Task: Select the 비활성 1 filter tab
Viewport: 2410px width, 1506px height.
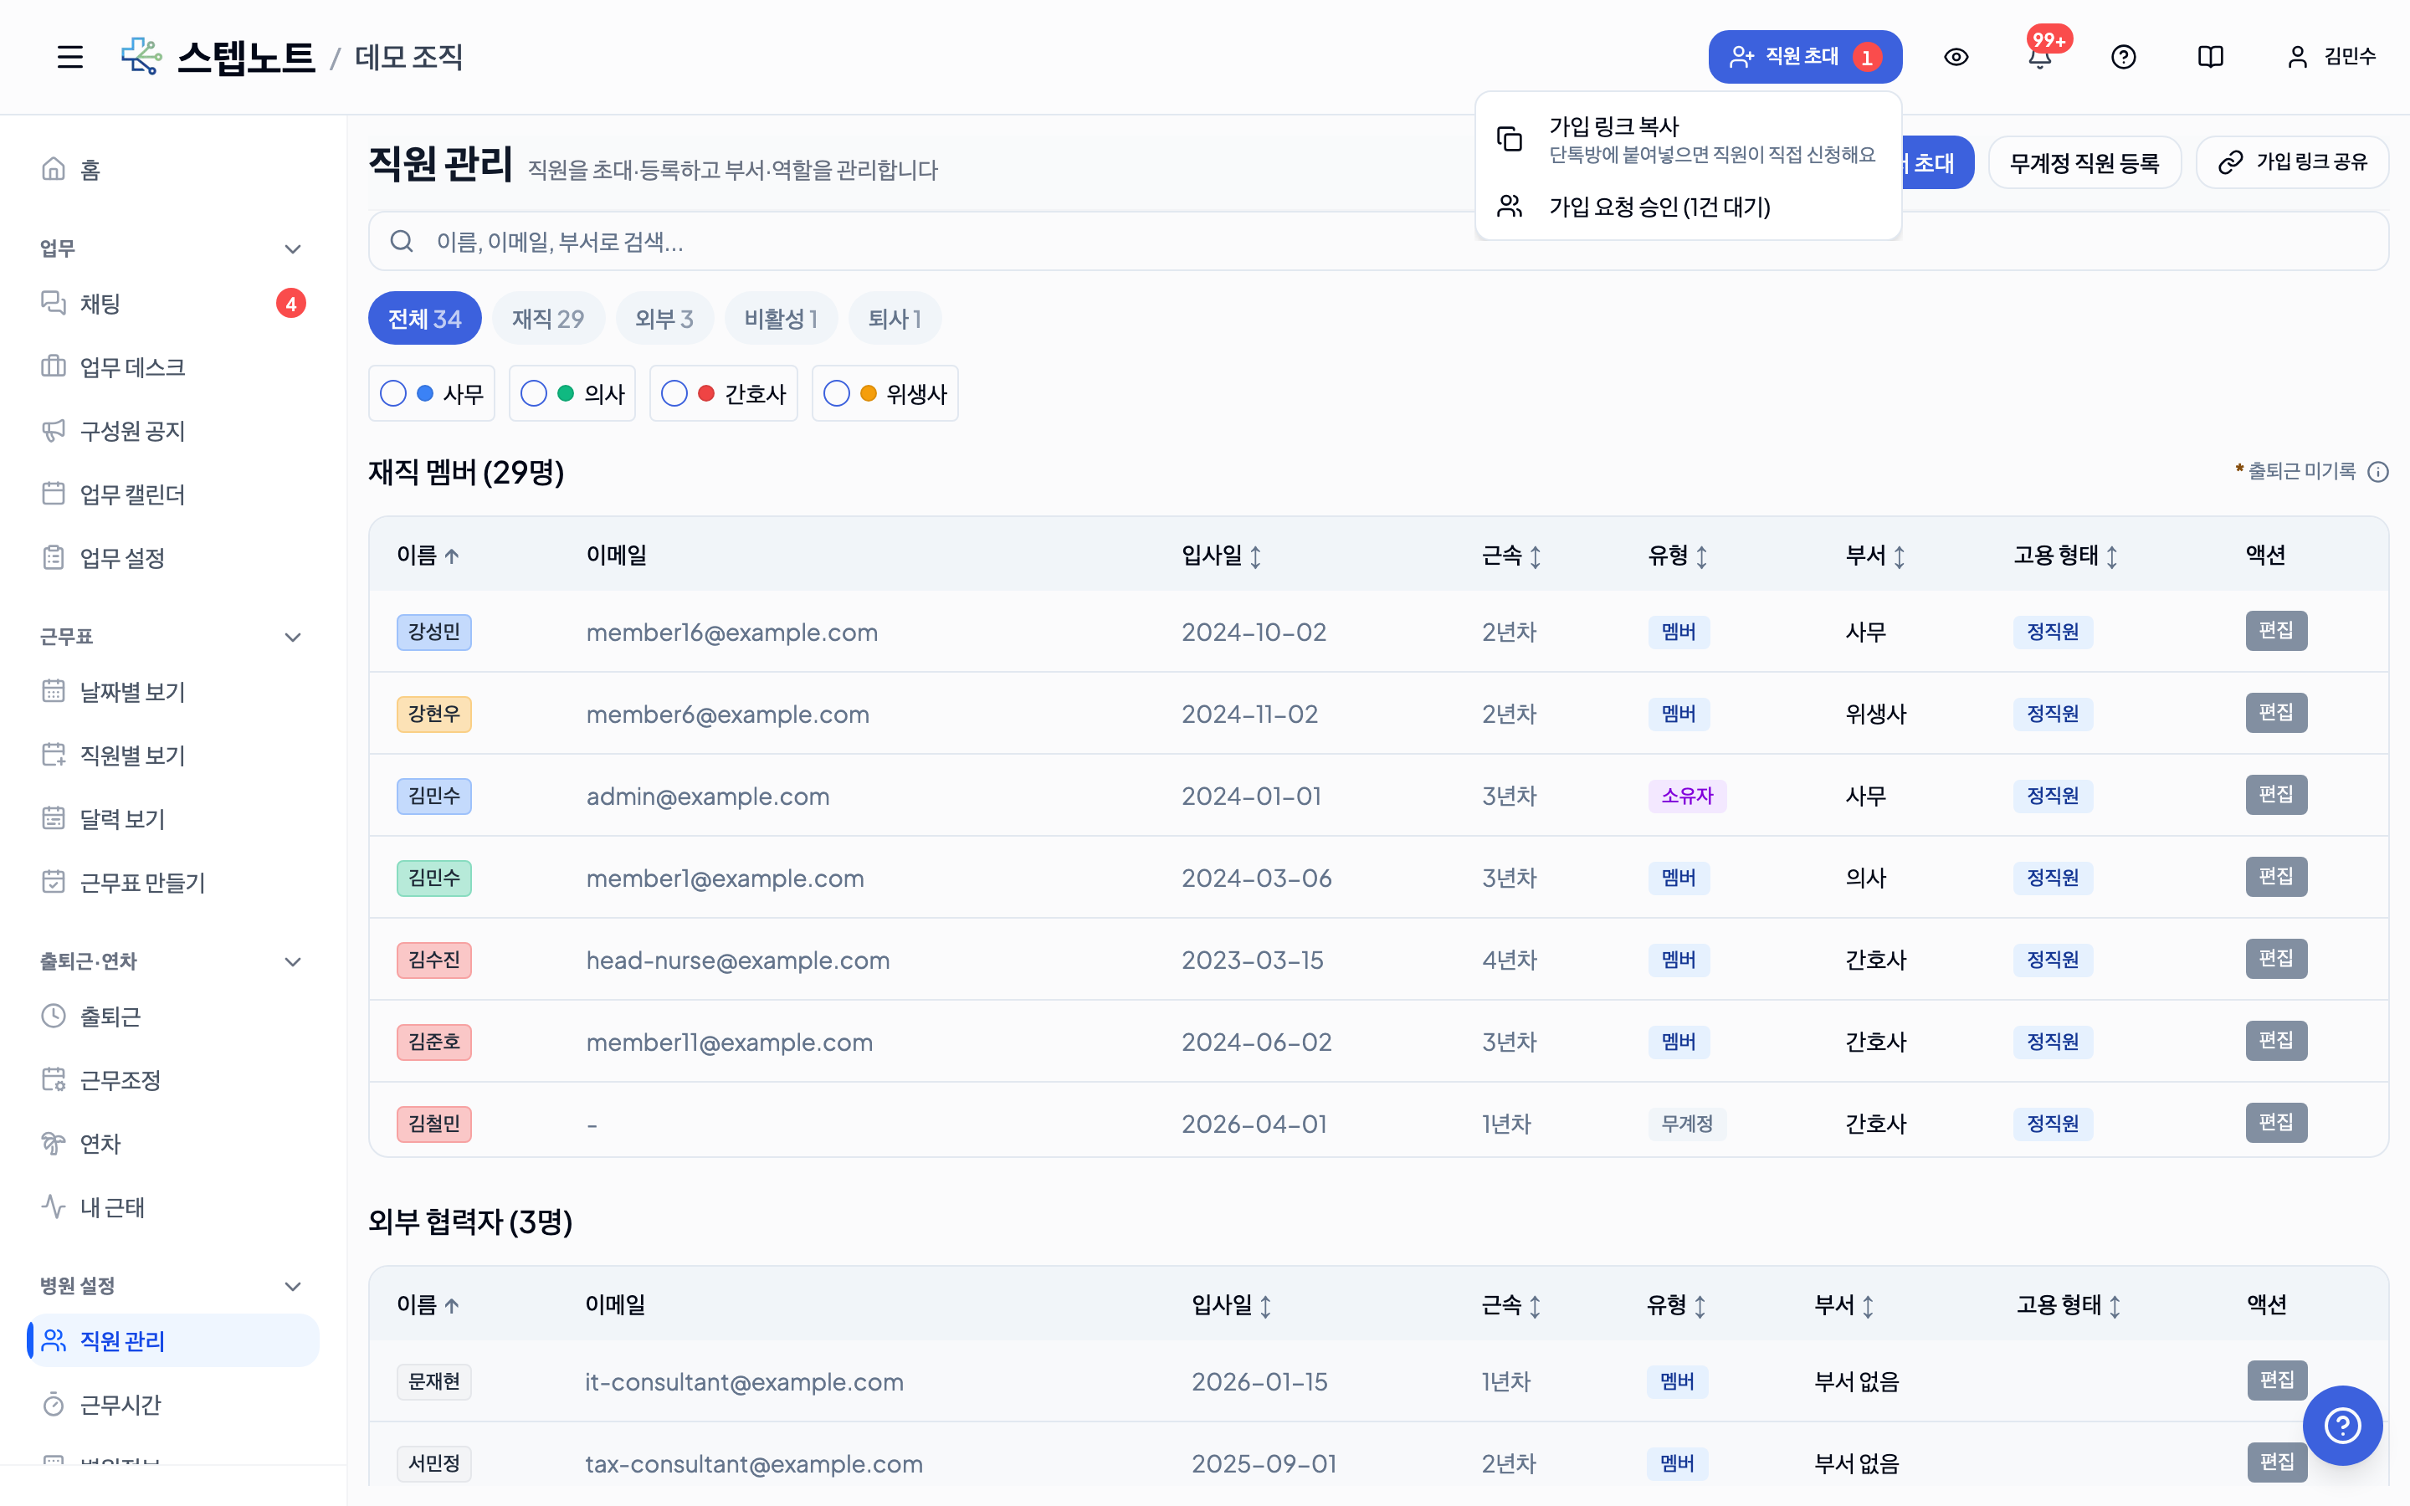Action: point(781,319)
